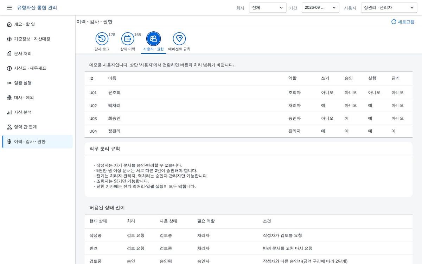
Task: Open the hamburger navigation menu
Action: pyautogui.click(x=9, y=7)
